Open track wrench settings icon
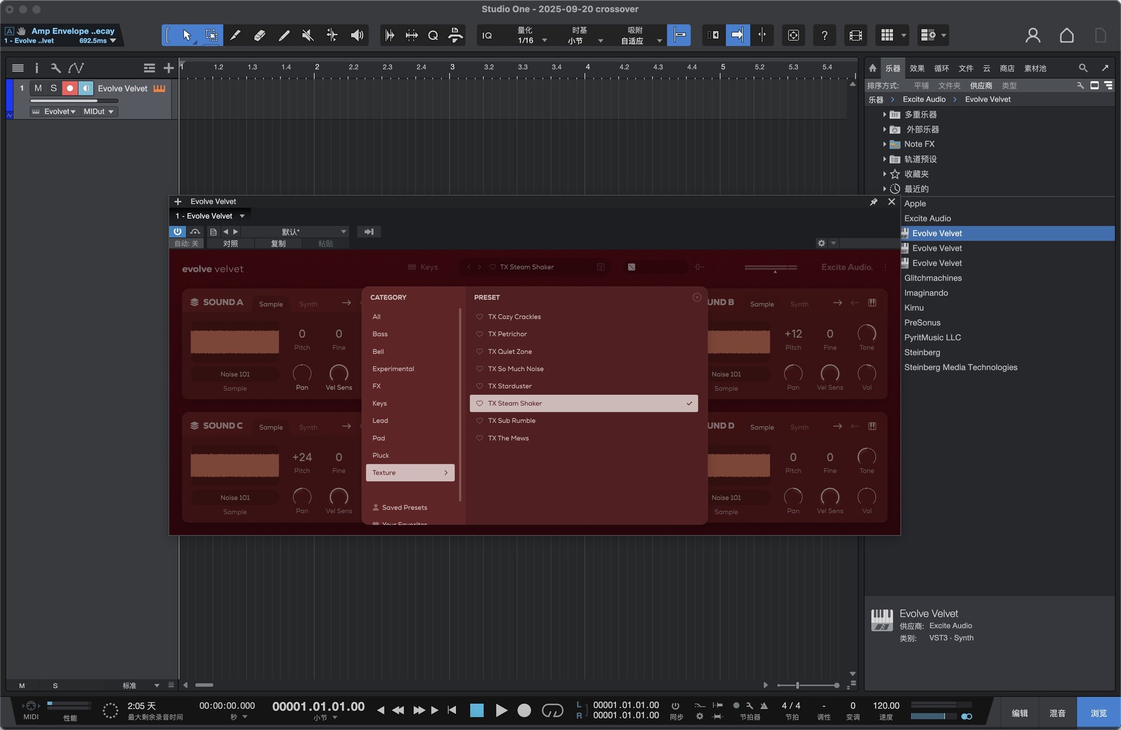This screenshot has width=1121, height=730. pos(55,68)
